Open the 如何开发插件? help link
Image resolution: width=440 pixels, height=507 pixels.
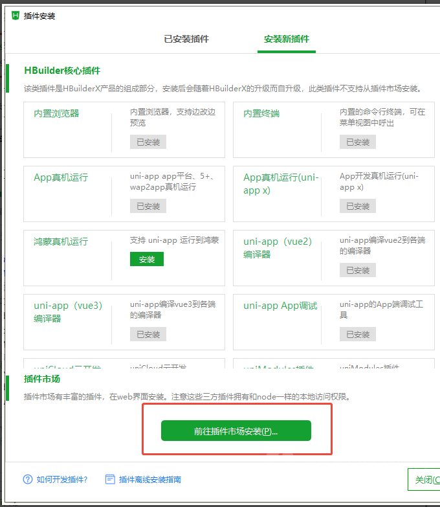[61, 479]
